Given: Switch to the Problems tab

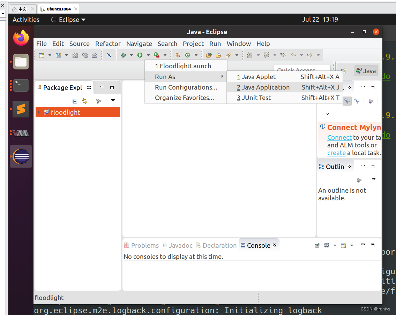Looking at the screenshot, I should (141, 245).
